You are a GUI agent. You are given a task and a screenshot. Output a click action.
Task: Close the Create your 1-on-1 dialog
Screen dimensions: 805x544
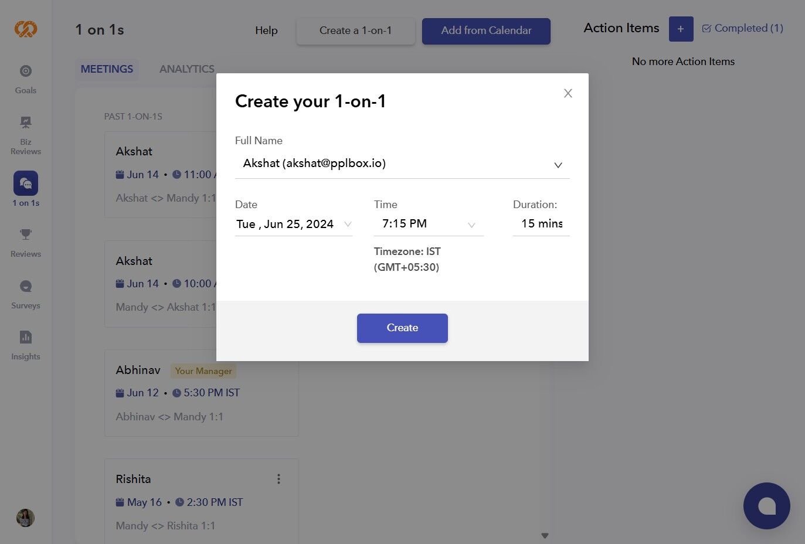[568, 93]
